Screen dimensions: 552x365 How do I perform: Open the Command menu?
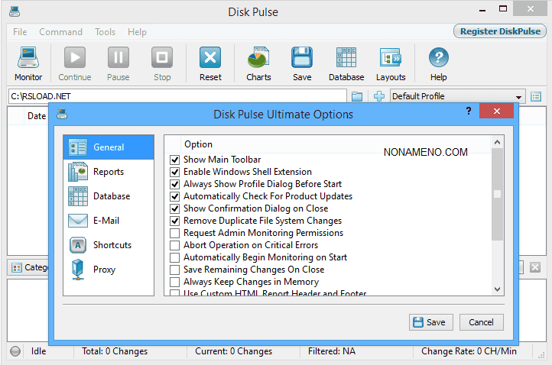click(60, 32)
